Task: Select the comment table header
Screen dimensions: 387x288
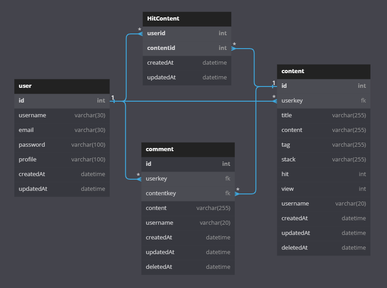Action: [x=187, y=149]
